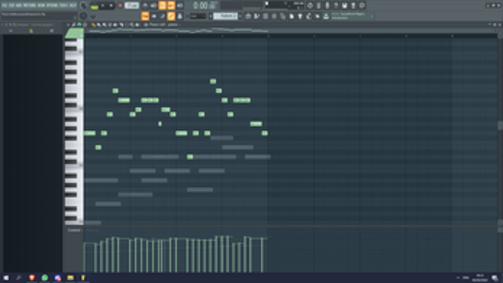Screen dimensions: 503x283
Task: Open WhatsApp from the taskbar
Action: tap(45, 278)
